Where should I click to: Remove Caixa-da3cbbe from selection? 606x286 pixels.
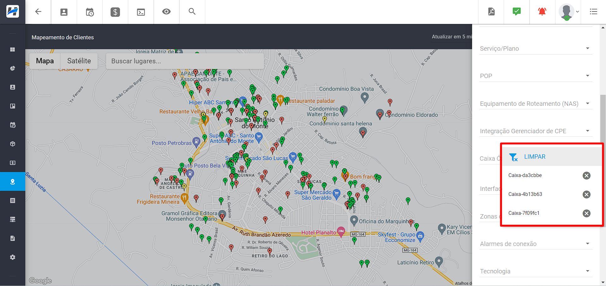click(x=586, y=176)
